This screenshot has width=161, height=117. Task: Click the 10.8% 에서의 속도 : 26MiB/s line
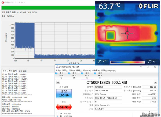pyautogui.click(x=14, y=74)
